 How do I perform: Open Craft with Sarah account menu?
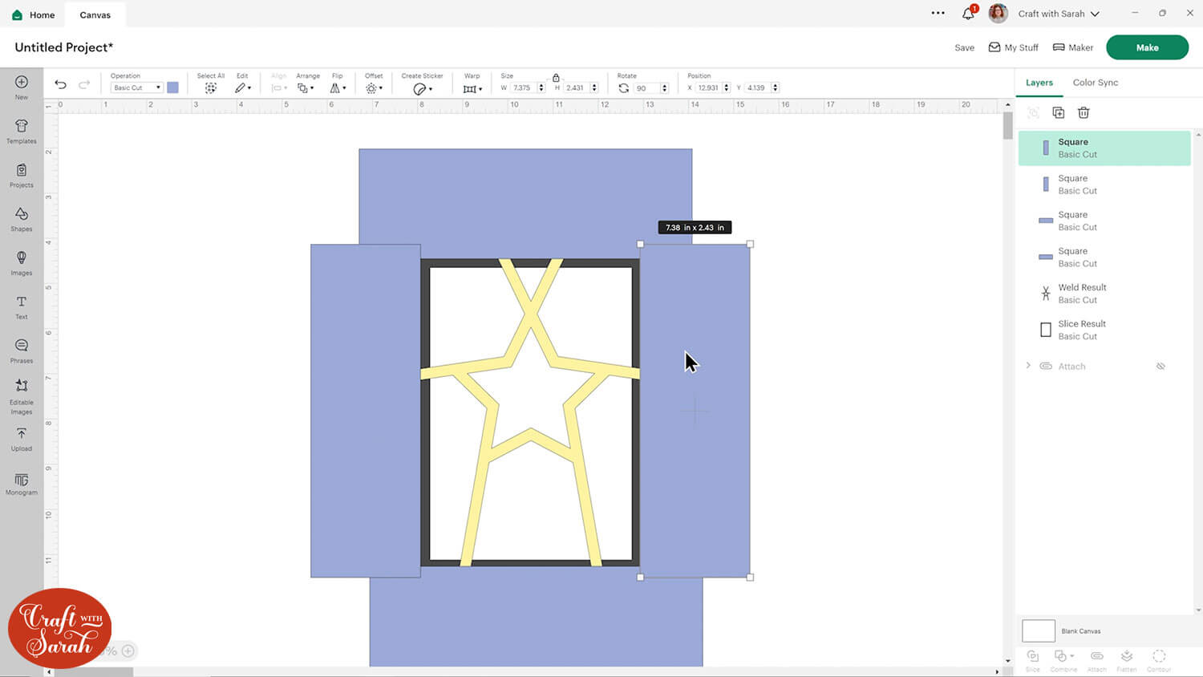(1058, 14)
